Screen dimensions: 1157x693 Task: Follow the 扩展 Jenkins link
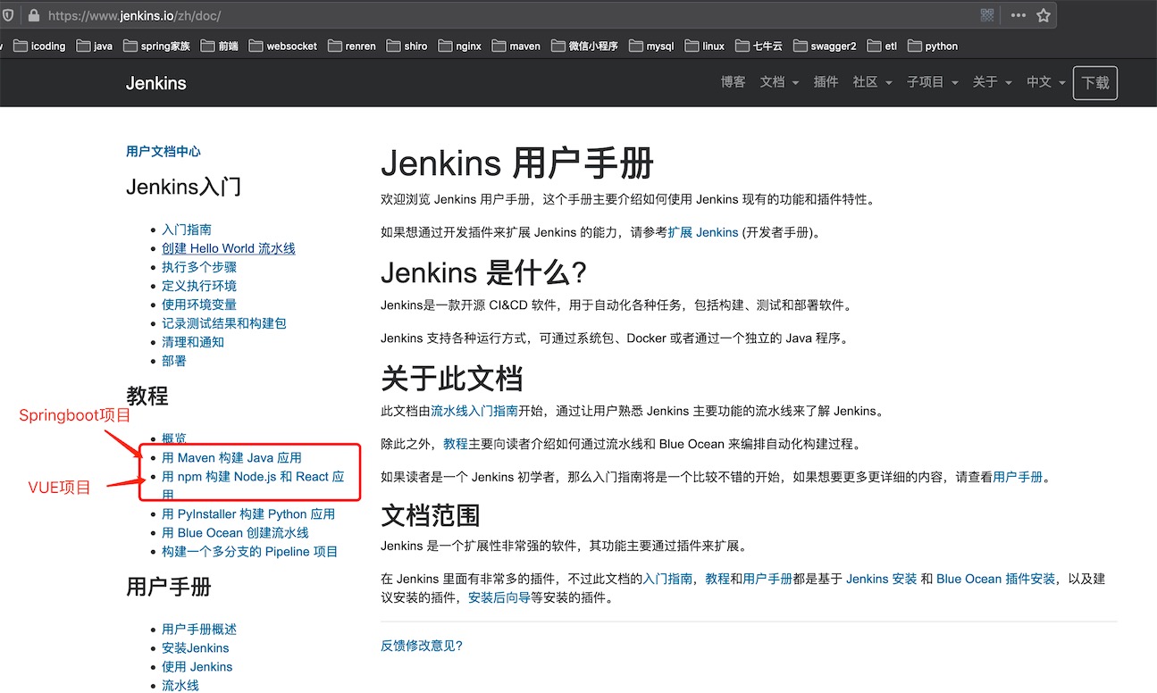(x=703, y=232)
